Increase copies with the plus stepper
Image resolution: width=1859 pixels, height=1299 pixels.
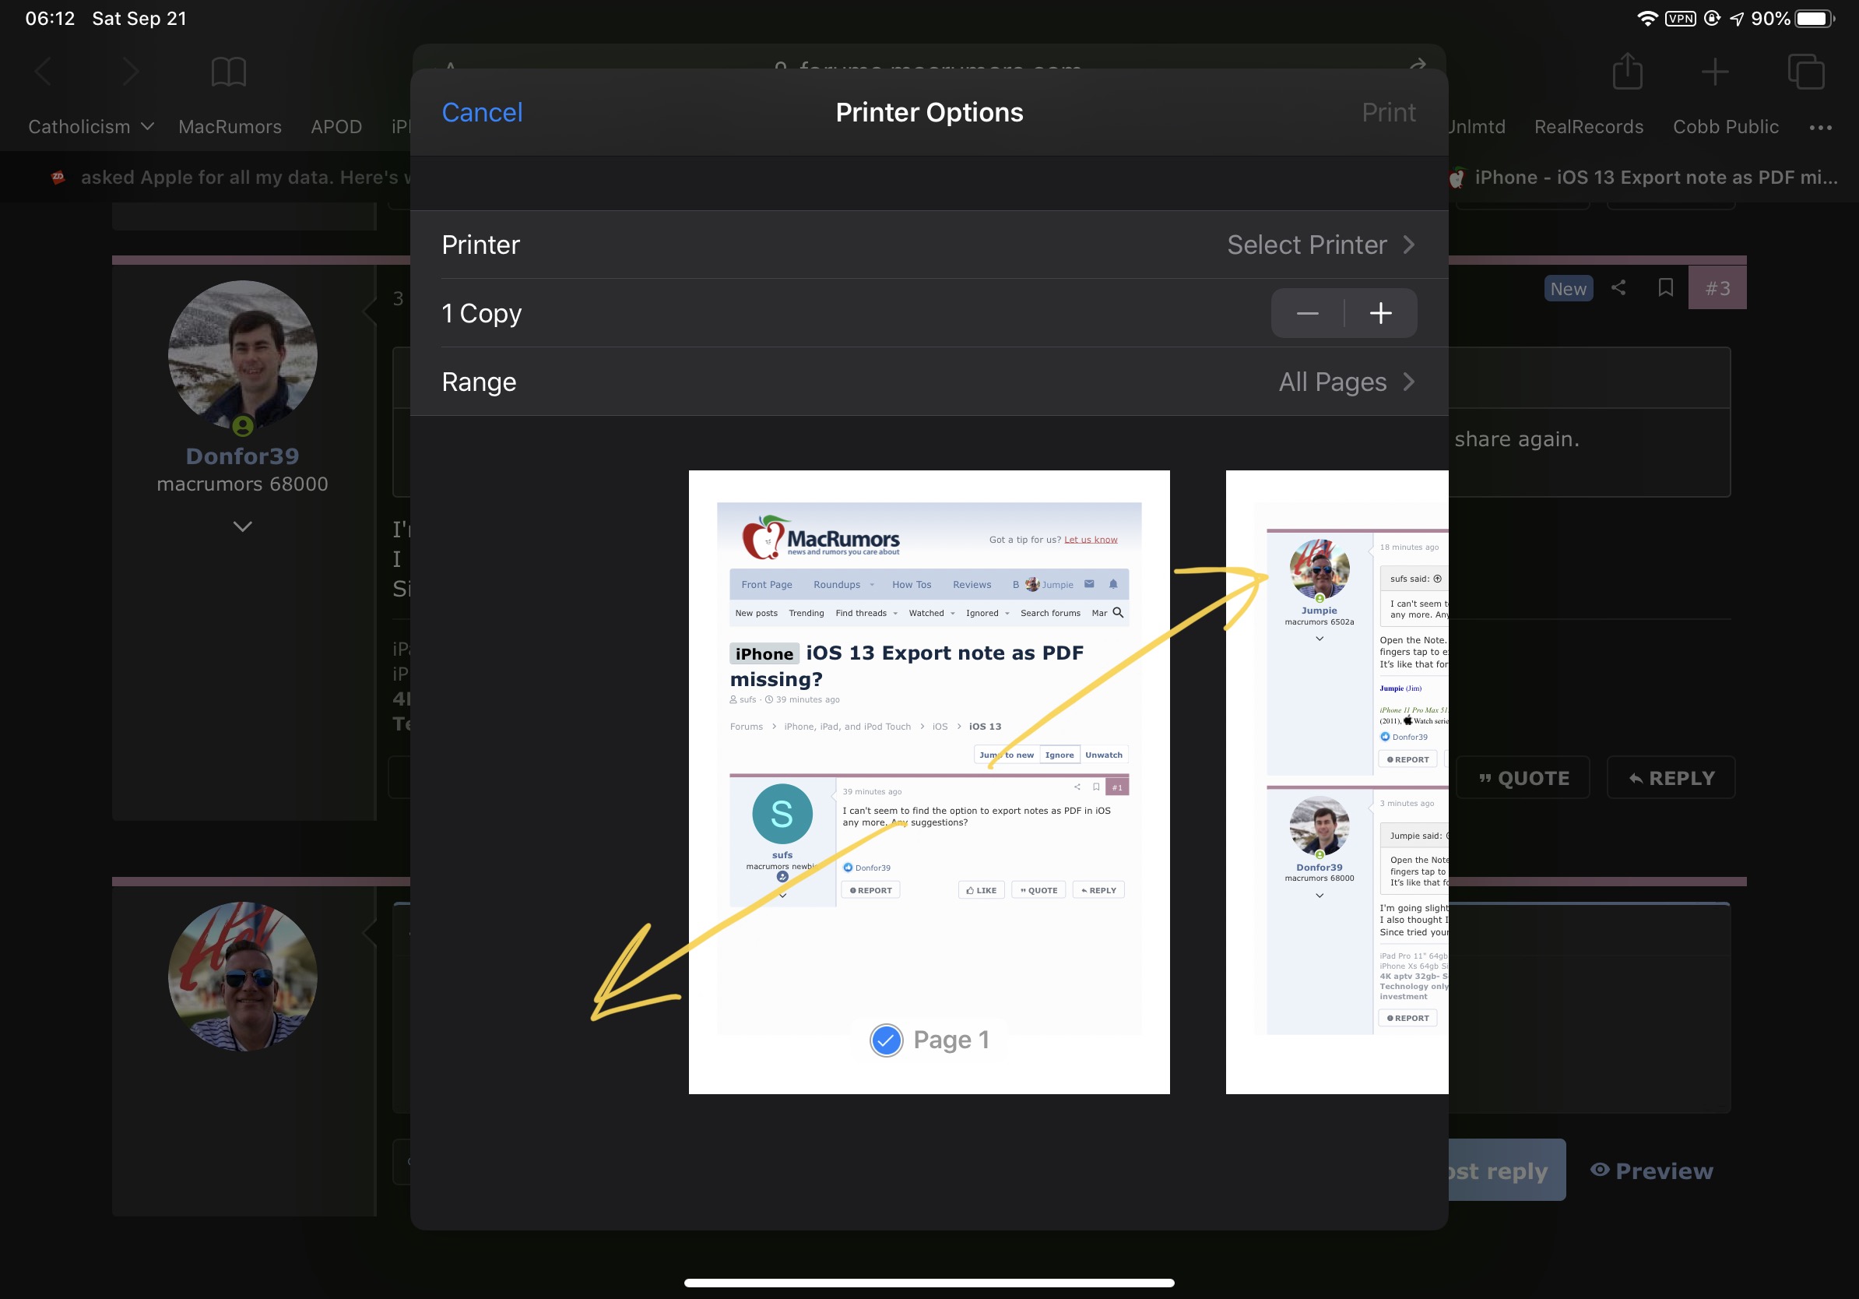pyautogui.click(x=1380, y=313)
